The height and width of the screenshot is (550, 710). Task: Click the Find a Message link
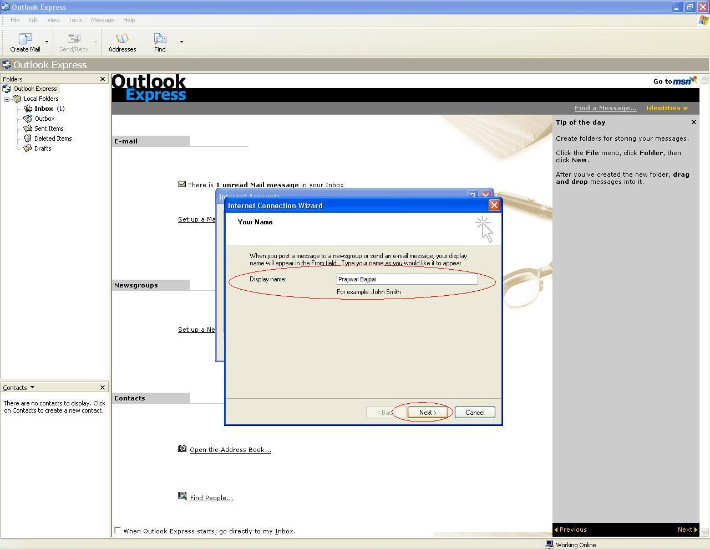pos(605,108)
